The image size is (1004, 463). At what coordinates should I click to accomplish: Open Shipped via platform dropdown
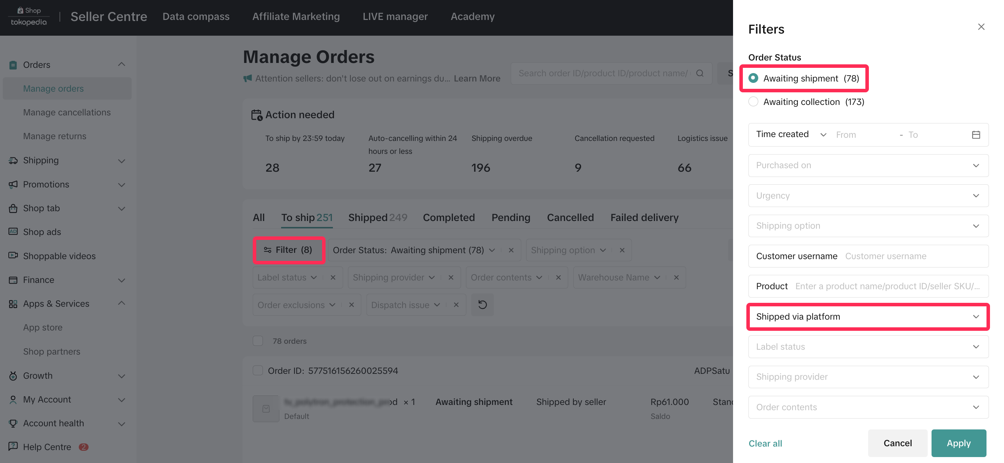(x=867, y=316)
